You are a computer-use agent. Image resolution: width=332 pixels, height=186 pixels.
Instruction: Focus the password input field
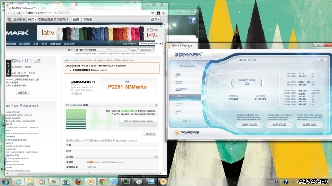118,50
